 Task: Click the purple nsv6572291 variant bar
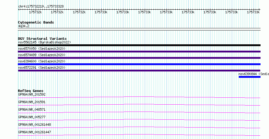[x=139, y=71]
